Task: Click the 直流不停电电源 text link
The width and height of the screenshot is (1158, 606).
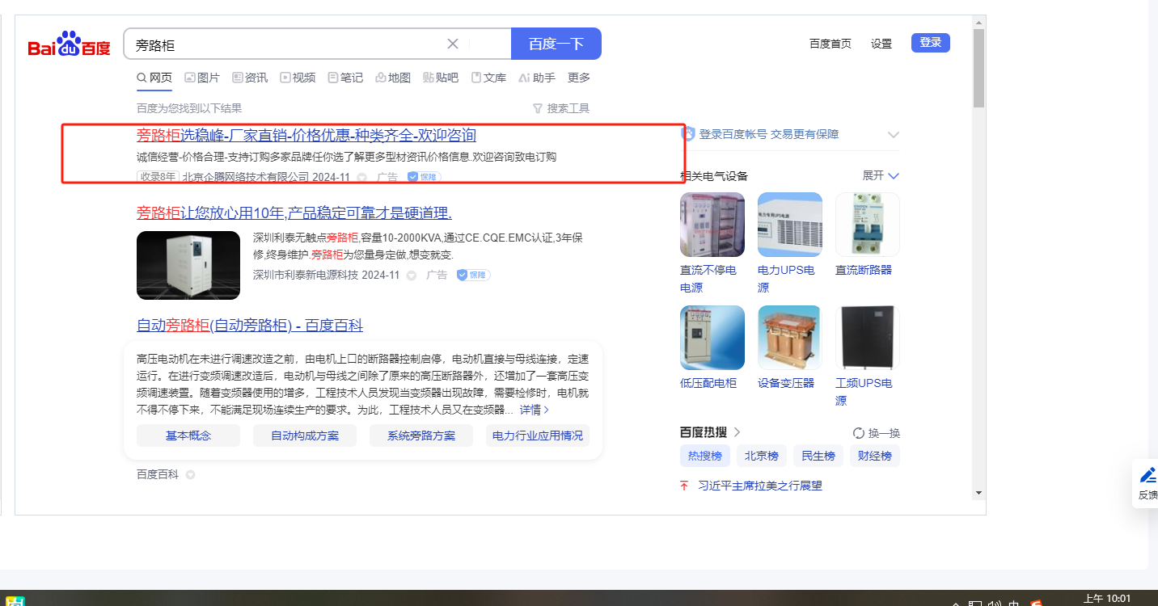Action: tap(708, 279)
